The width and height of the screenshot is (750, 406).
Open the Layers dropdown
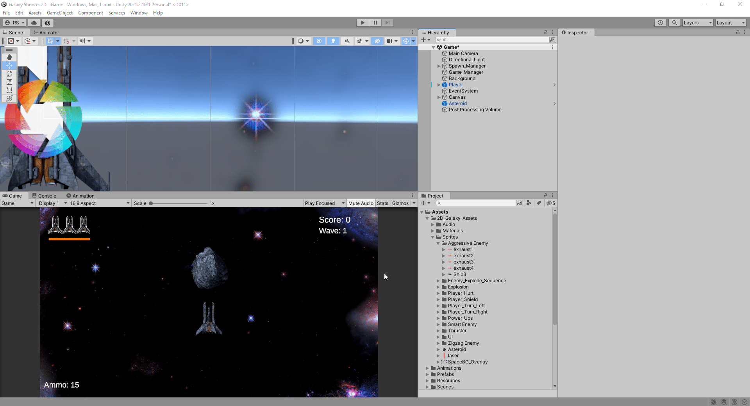[x=698, y=23]
